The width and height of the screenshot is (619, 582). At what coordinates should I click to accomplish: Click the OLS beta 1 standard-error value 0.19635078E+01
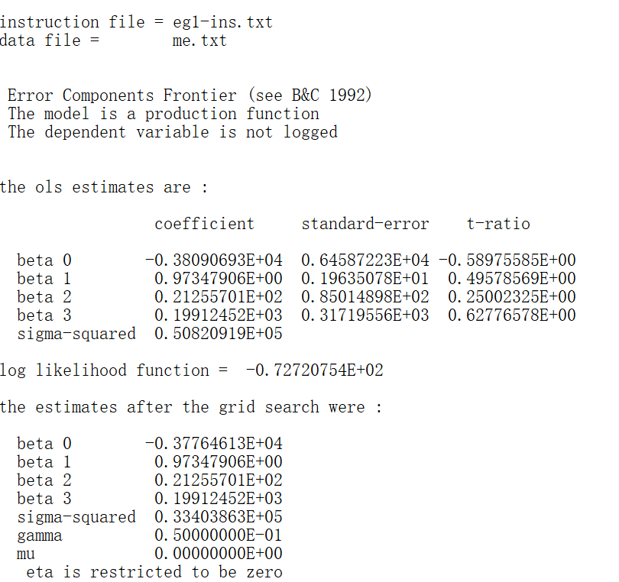[365, 279]
